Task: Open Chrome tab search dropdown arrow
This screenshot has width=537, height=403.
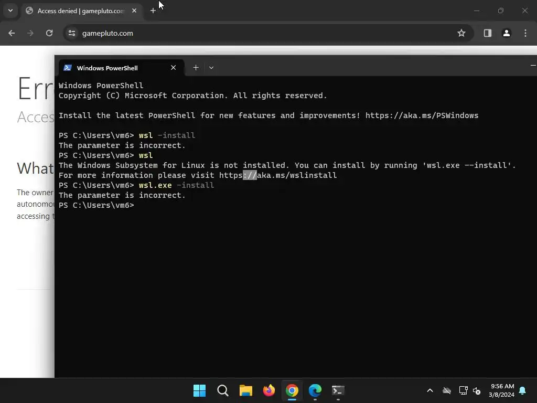Action: [10, 10]
